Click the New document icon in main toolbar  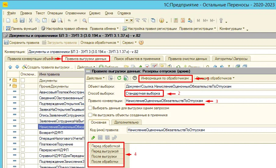[x=8, y=21]
